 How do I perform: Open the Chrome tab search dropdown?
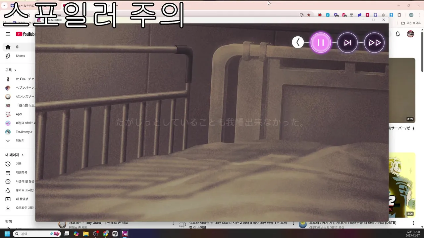[x=4, y=6]
